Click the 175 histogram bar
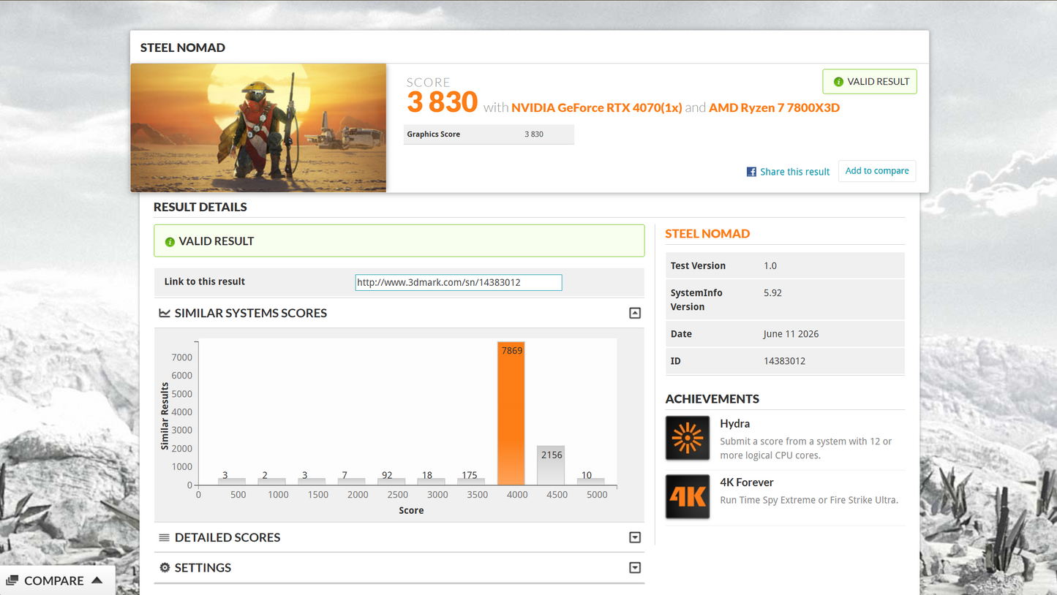1057x595 pixels. tap(471, 481)
